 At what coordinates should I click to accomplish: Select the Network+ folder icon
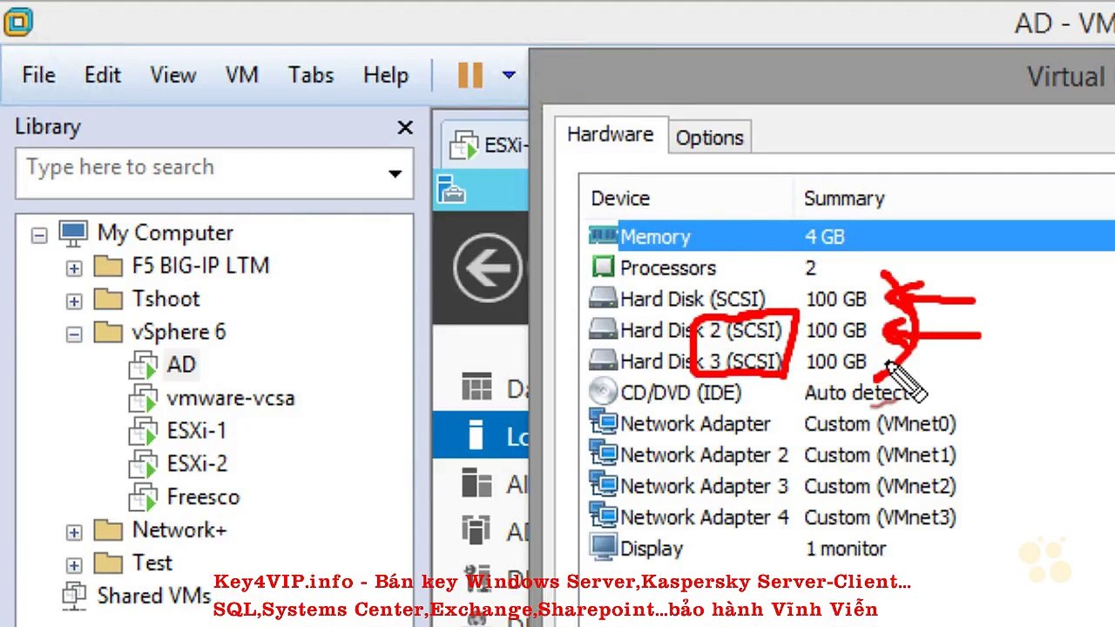pos(108,529)
